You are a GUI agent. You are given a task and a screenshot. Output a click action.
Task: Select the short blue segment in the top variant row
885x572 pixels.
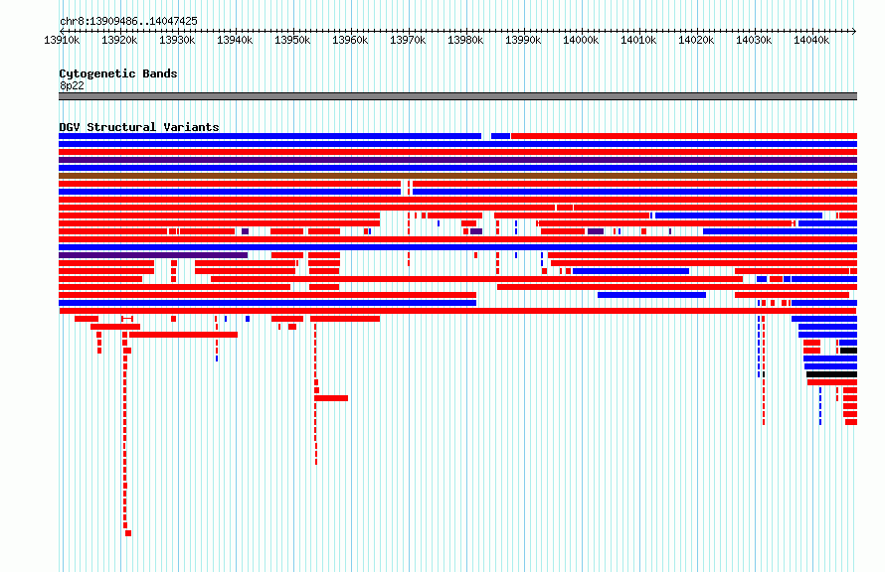coord(500,136)
